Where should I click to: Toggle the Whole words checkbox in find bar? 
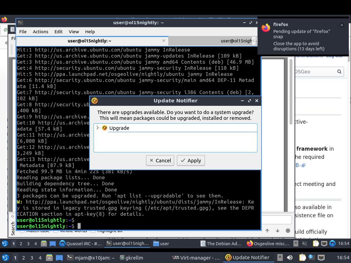[56, 231]
